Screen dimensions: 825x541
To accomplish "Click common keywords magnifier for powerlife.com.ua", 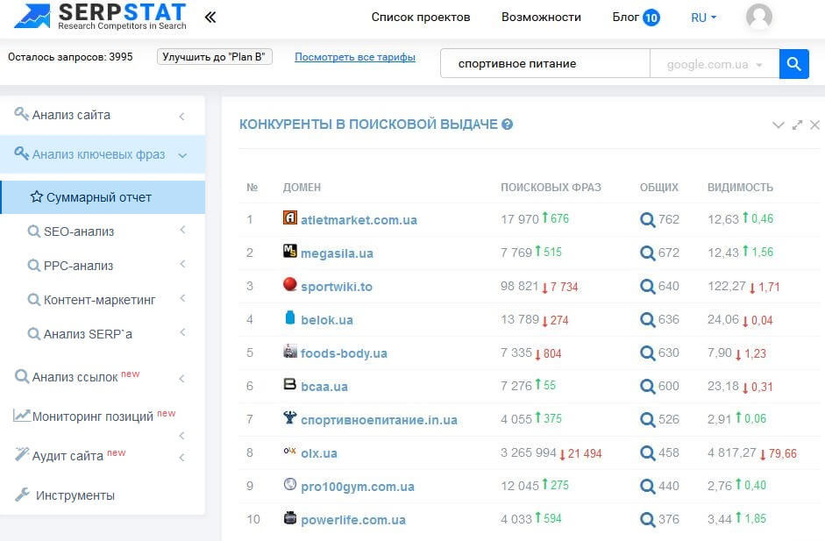I will [647, 519].
